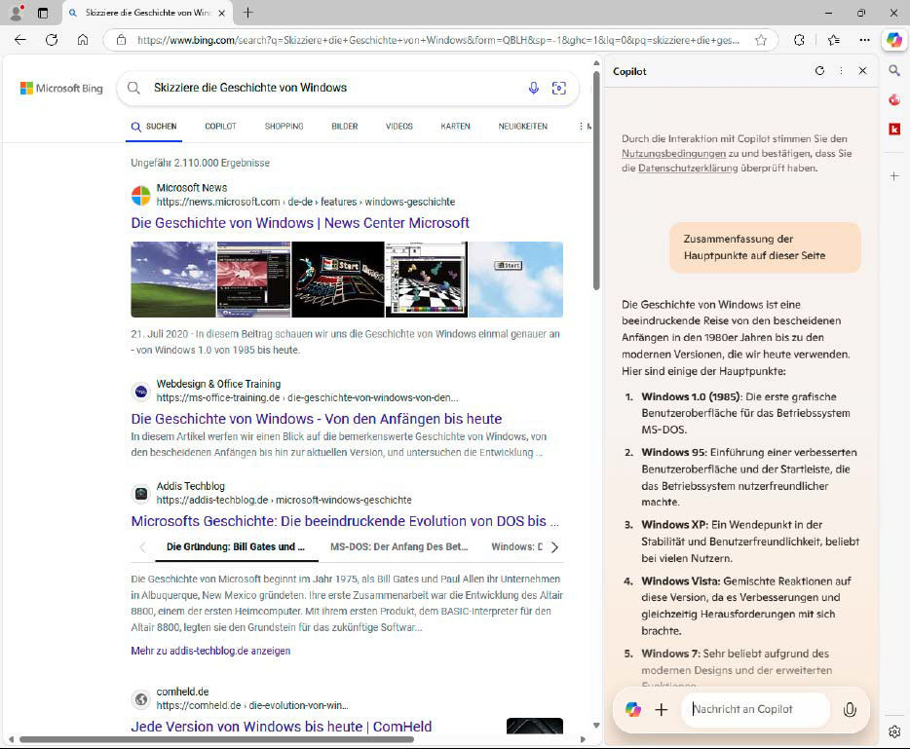Open Copilot from the Edge toolbar icon
The width and height of the screenshot is (910, 749).
[x=893, y=40]
